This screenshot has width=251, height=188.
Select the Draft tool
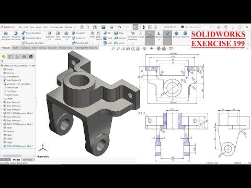(108, 38)
